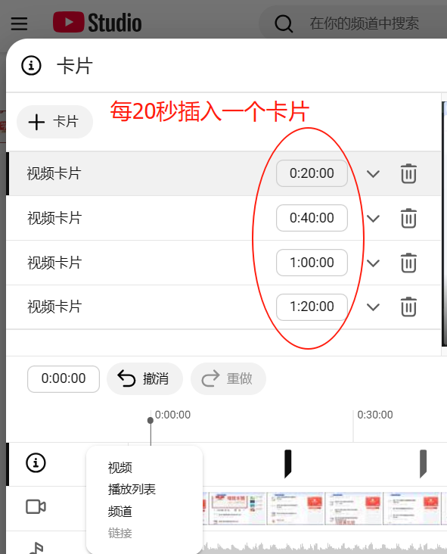The width and height of the screenshot is (447, 554).
Task: Click the 0:00:00 current time field
Action: click(x=64, y=378)
